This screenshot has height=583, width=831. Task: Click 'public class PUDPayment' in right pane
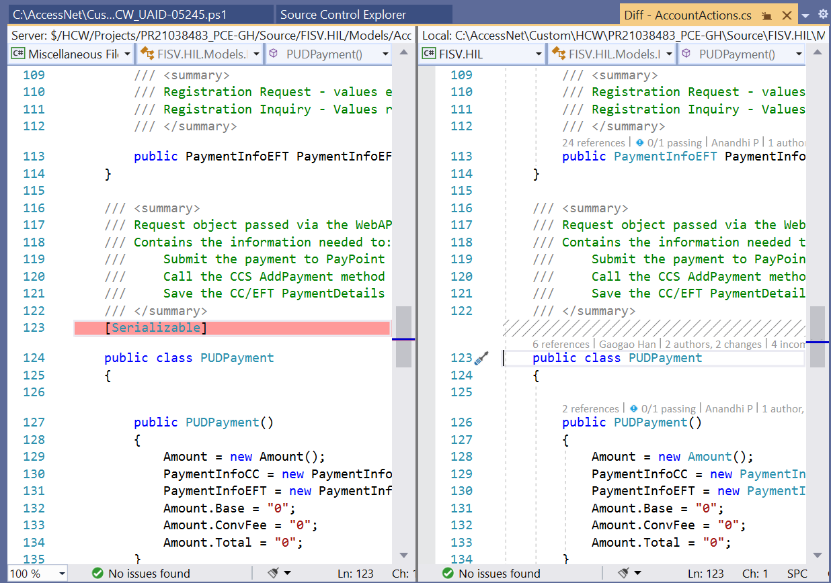coord(617,358)
